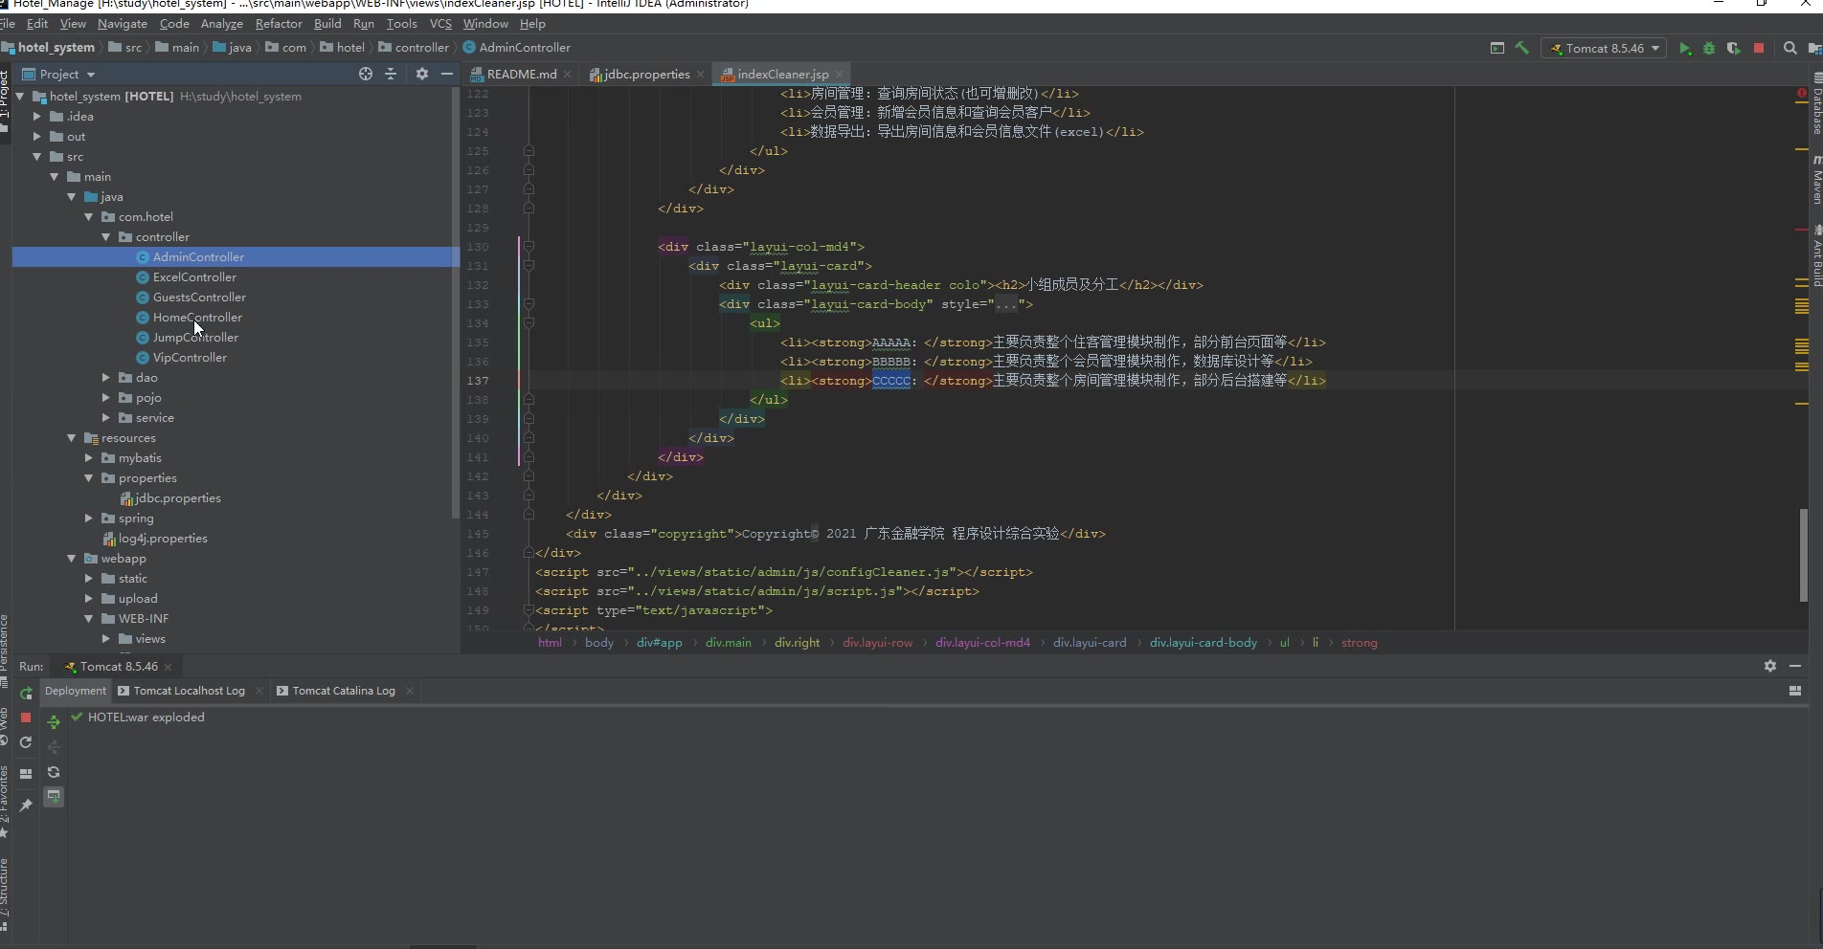
Task: Close Tomcat Catalina Log tab
Action: pos(410,691)
